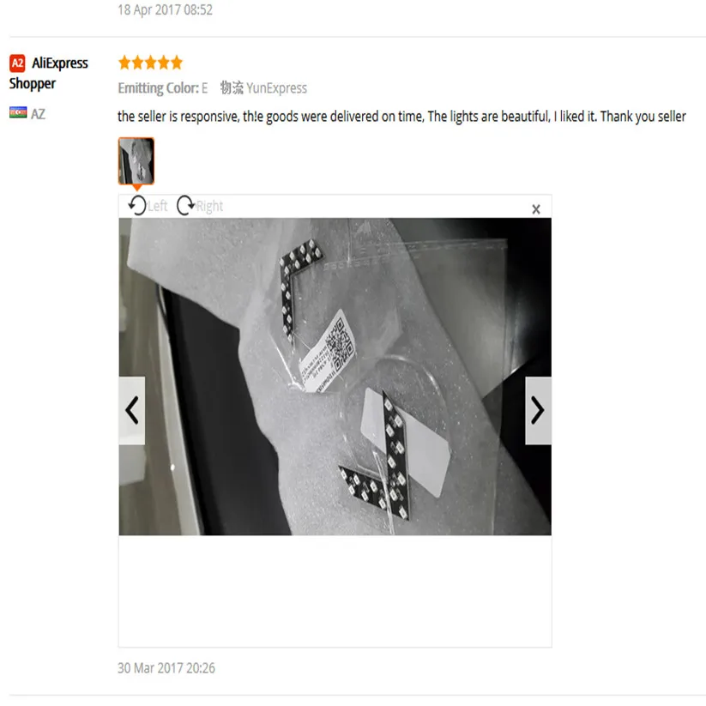Click the fifth orange rating star

tap(177, 62)
